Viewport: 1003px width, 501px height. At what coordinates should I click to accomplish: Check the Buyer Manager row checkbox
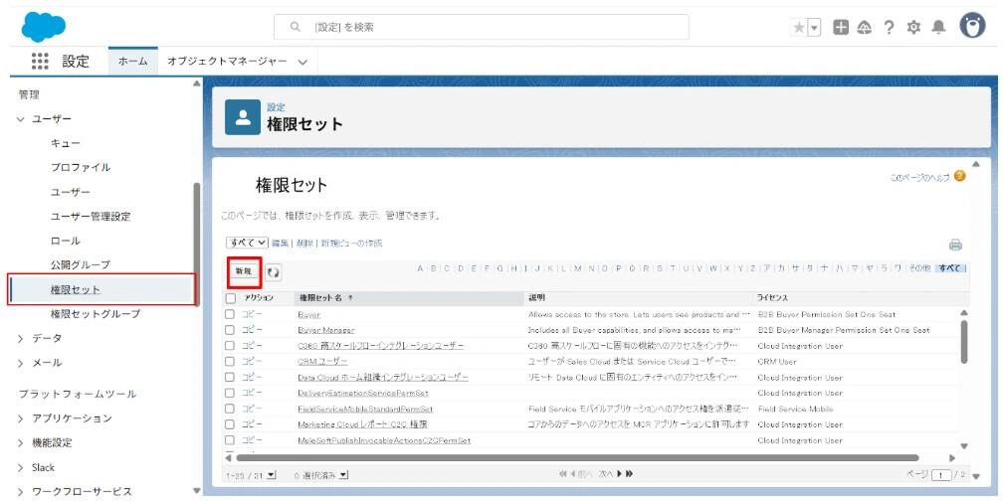coord(230,330)
